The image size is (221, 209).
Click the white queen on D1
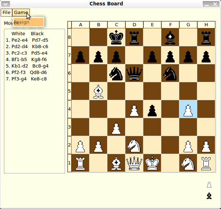(134, 163)
